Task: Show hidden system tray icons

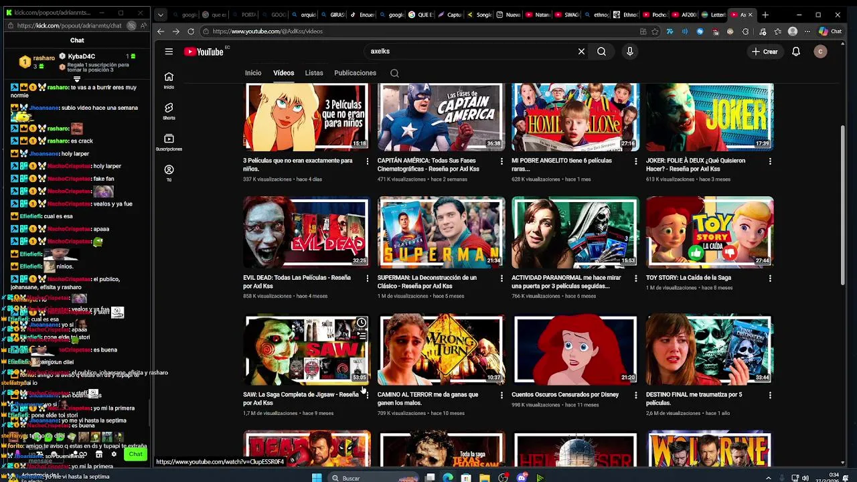Action: pyautogui.click(x=768, y=478)
